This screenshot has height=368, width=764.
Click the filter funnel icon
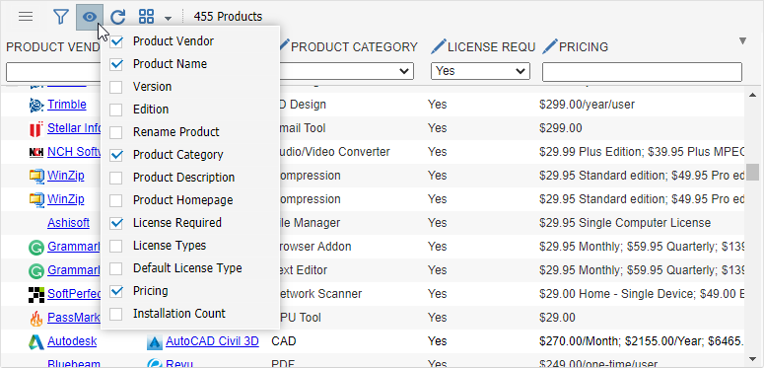coord(60,17)
